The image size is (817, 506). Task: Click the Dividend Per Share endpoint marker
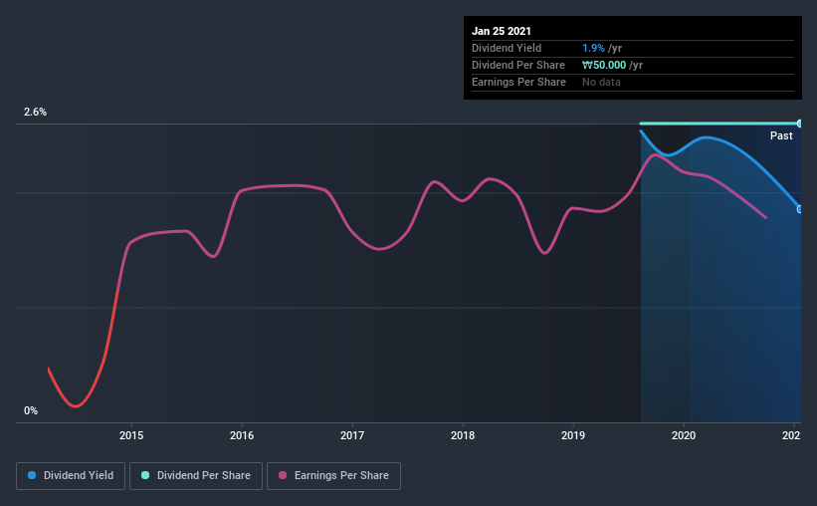[799, 124]
